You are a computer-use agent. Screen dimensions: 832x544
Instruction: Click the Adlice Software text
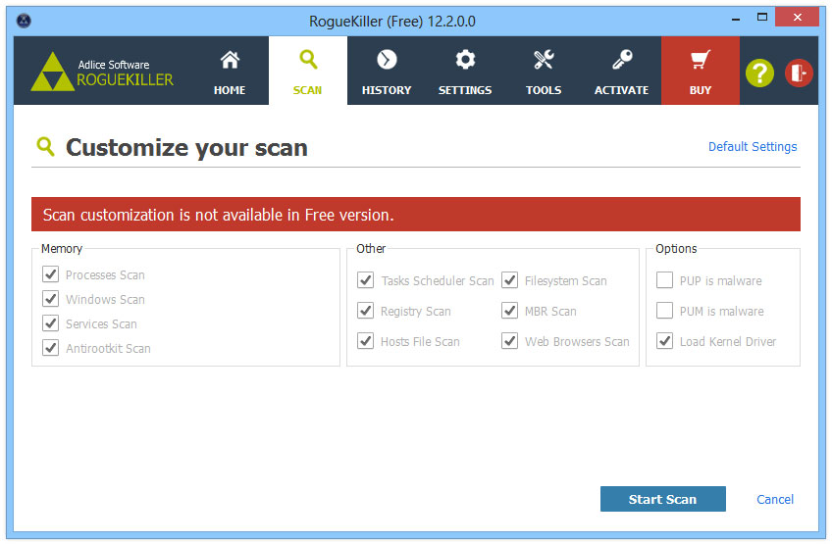click(x=114, y=65)
